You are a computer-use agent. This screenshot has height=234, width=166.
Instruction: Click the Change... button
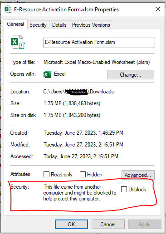point(131,74)
